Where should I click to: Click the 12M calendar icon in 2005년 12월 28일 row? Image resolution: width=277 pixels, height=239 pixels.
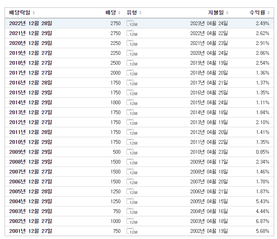pos(132,192)
